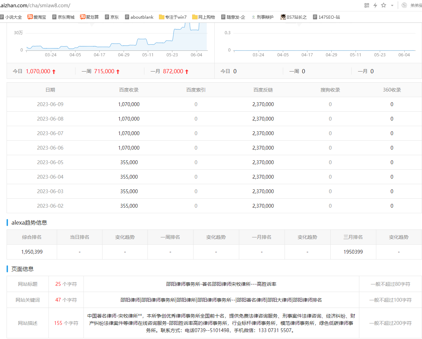422x339 pixels.
Task: Open the 爱淘宝 bookmark
Action: [37, 17]
